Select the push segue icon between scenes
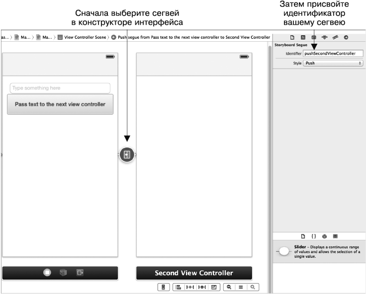The image size is (366, 294). [127, 154]
